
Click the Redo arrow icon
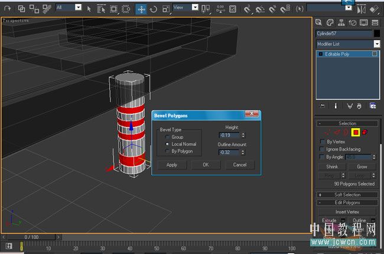[x=7, y=9]
